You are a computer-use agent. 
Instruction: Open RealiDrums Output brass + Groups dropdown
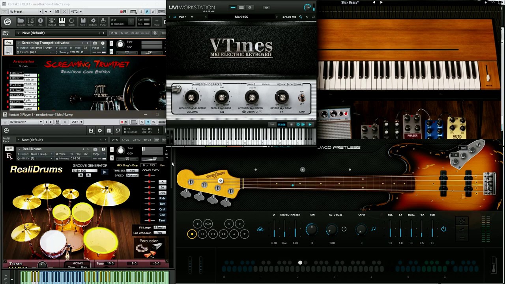34,154
